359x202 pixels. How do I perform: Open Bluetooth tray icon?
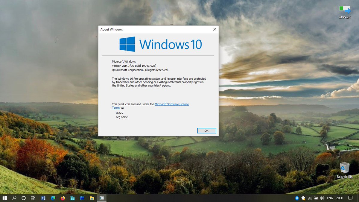[x=297, y=198]
